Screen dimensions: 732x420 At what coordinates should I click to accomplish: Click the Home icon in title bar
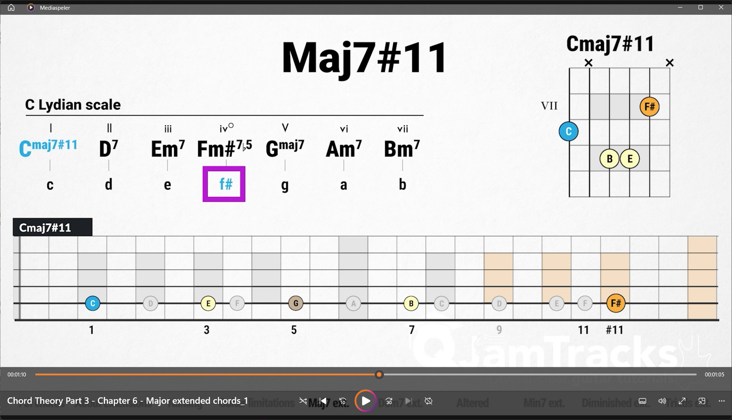point(11,8)
